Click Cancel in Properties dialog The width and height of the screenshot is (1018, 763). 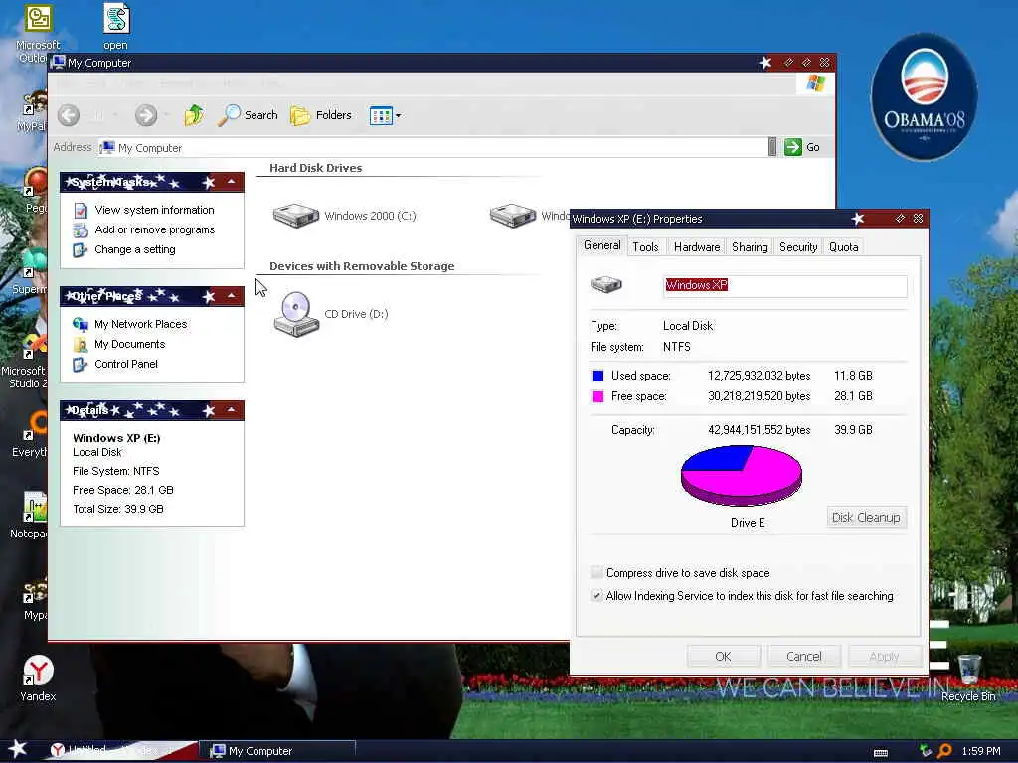point(803,657)
